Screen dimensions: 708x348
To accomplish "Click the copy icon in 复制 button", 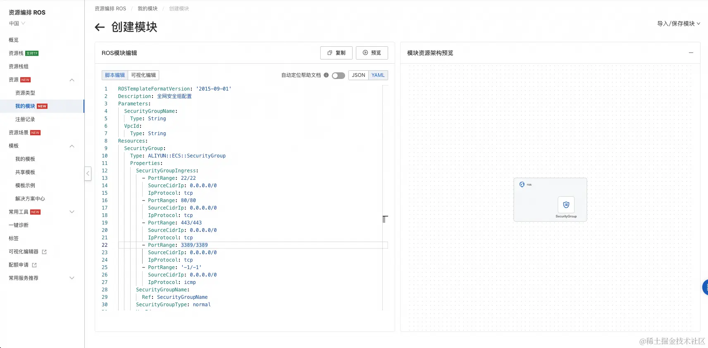I will click(x=330, y=53).
